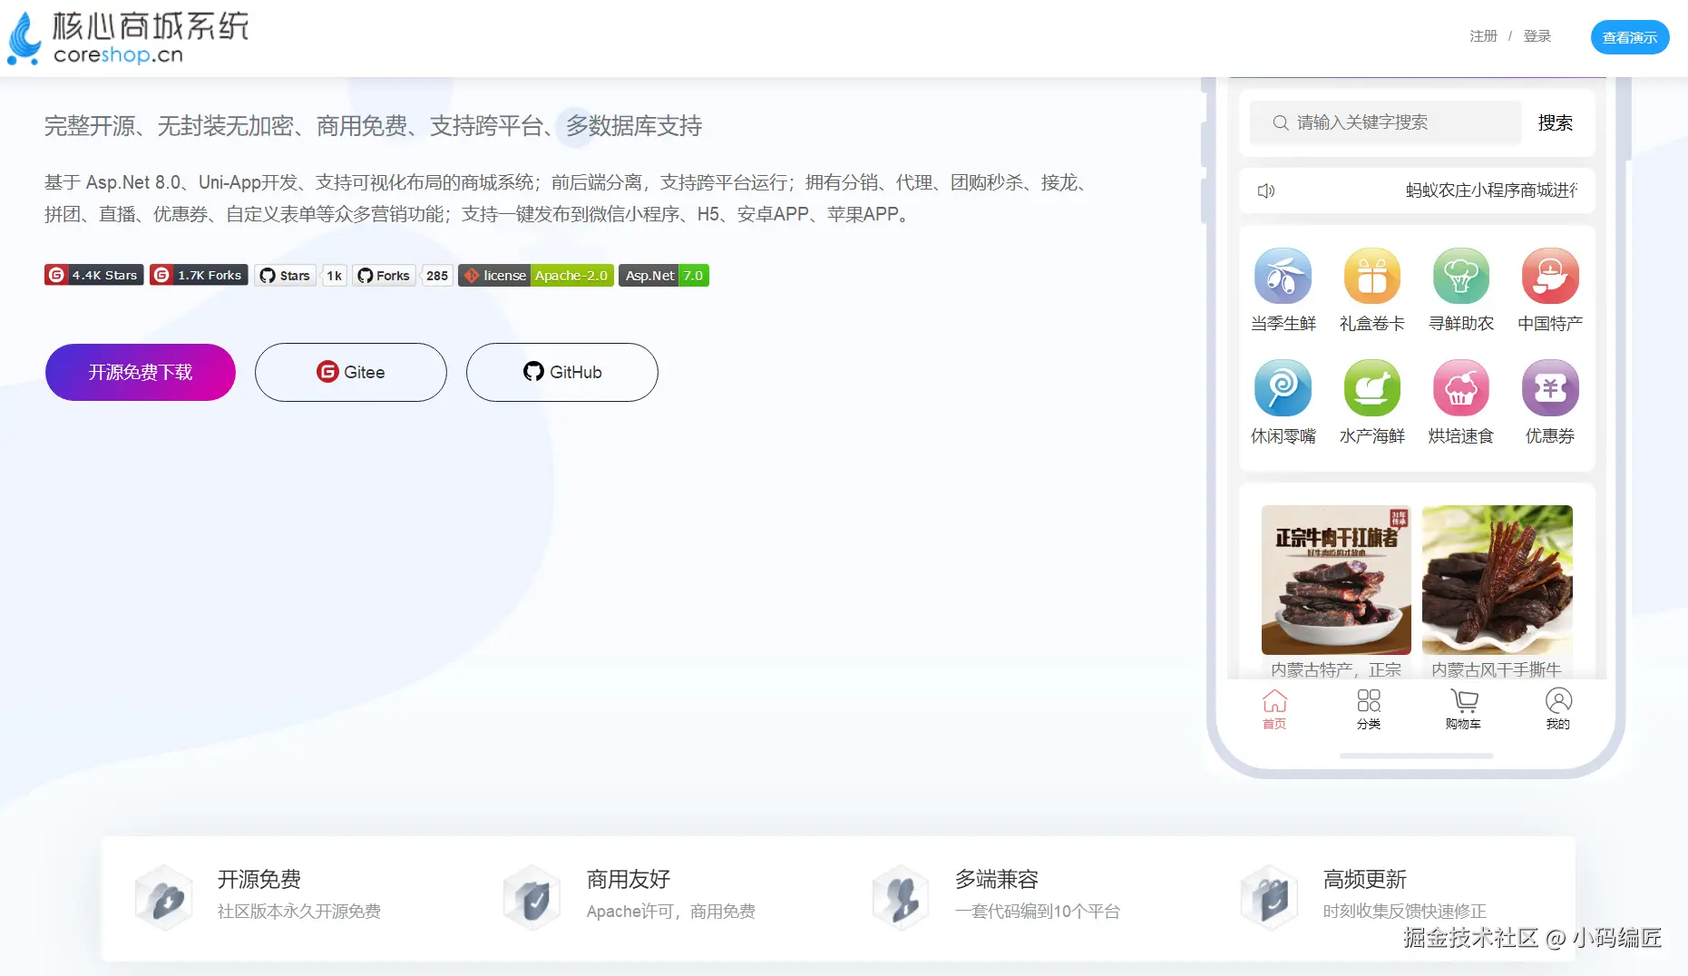This screenshot has width=1688, height=976.
Task: Click the speaker announcement icon
Action: [x=1266, y=190]
